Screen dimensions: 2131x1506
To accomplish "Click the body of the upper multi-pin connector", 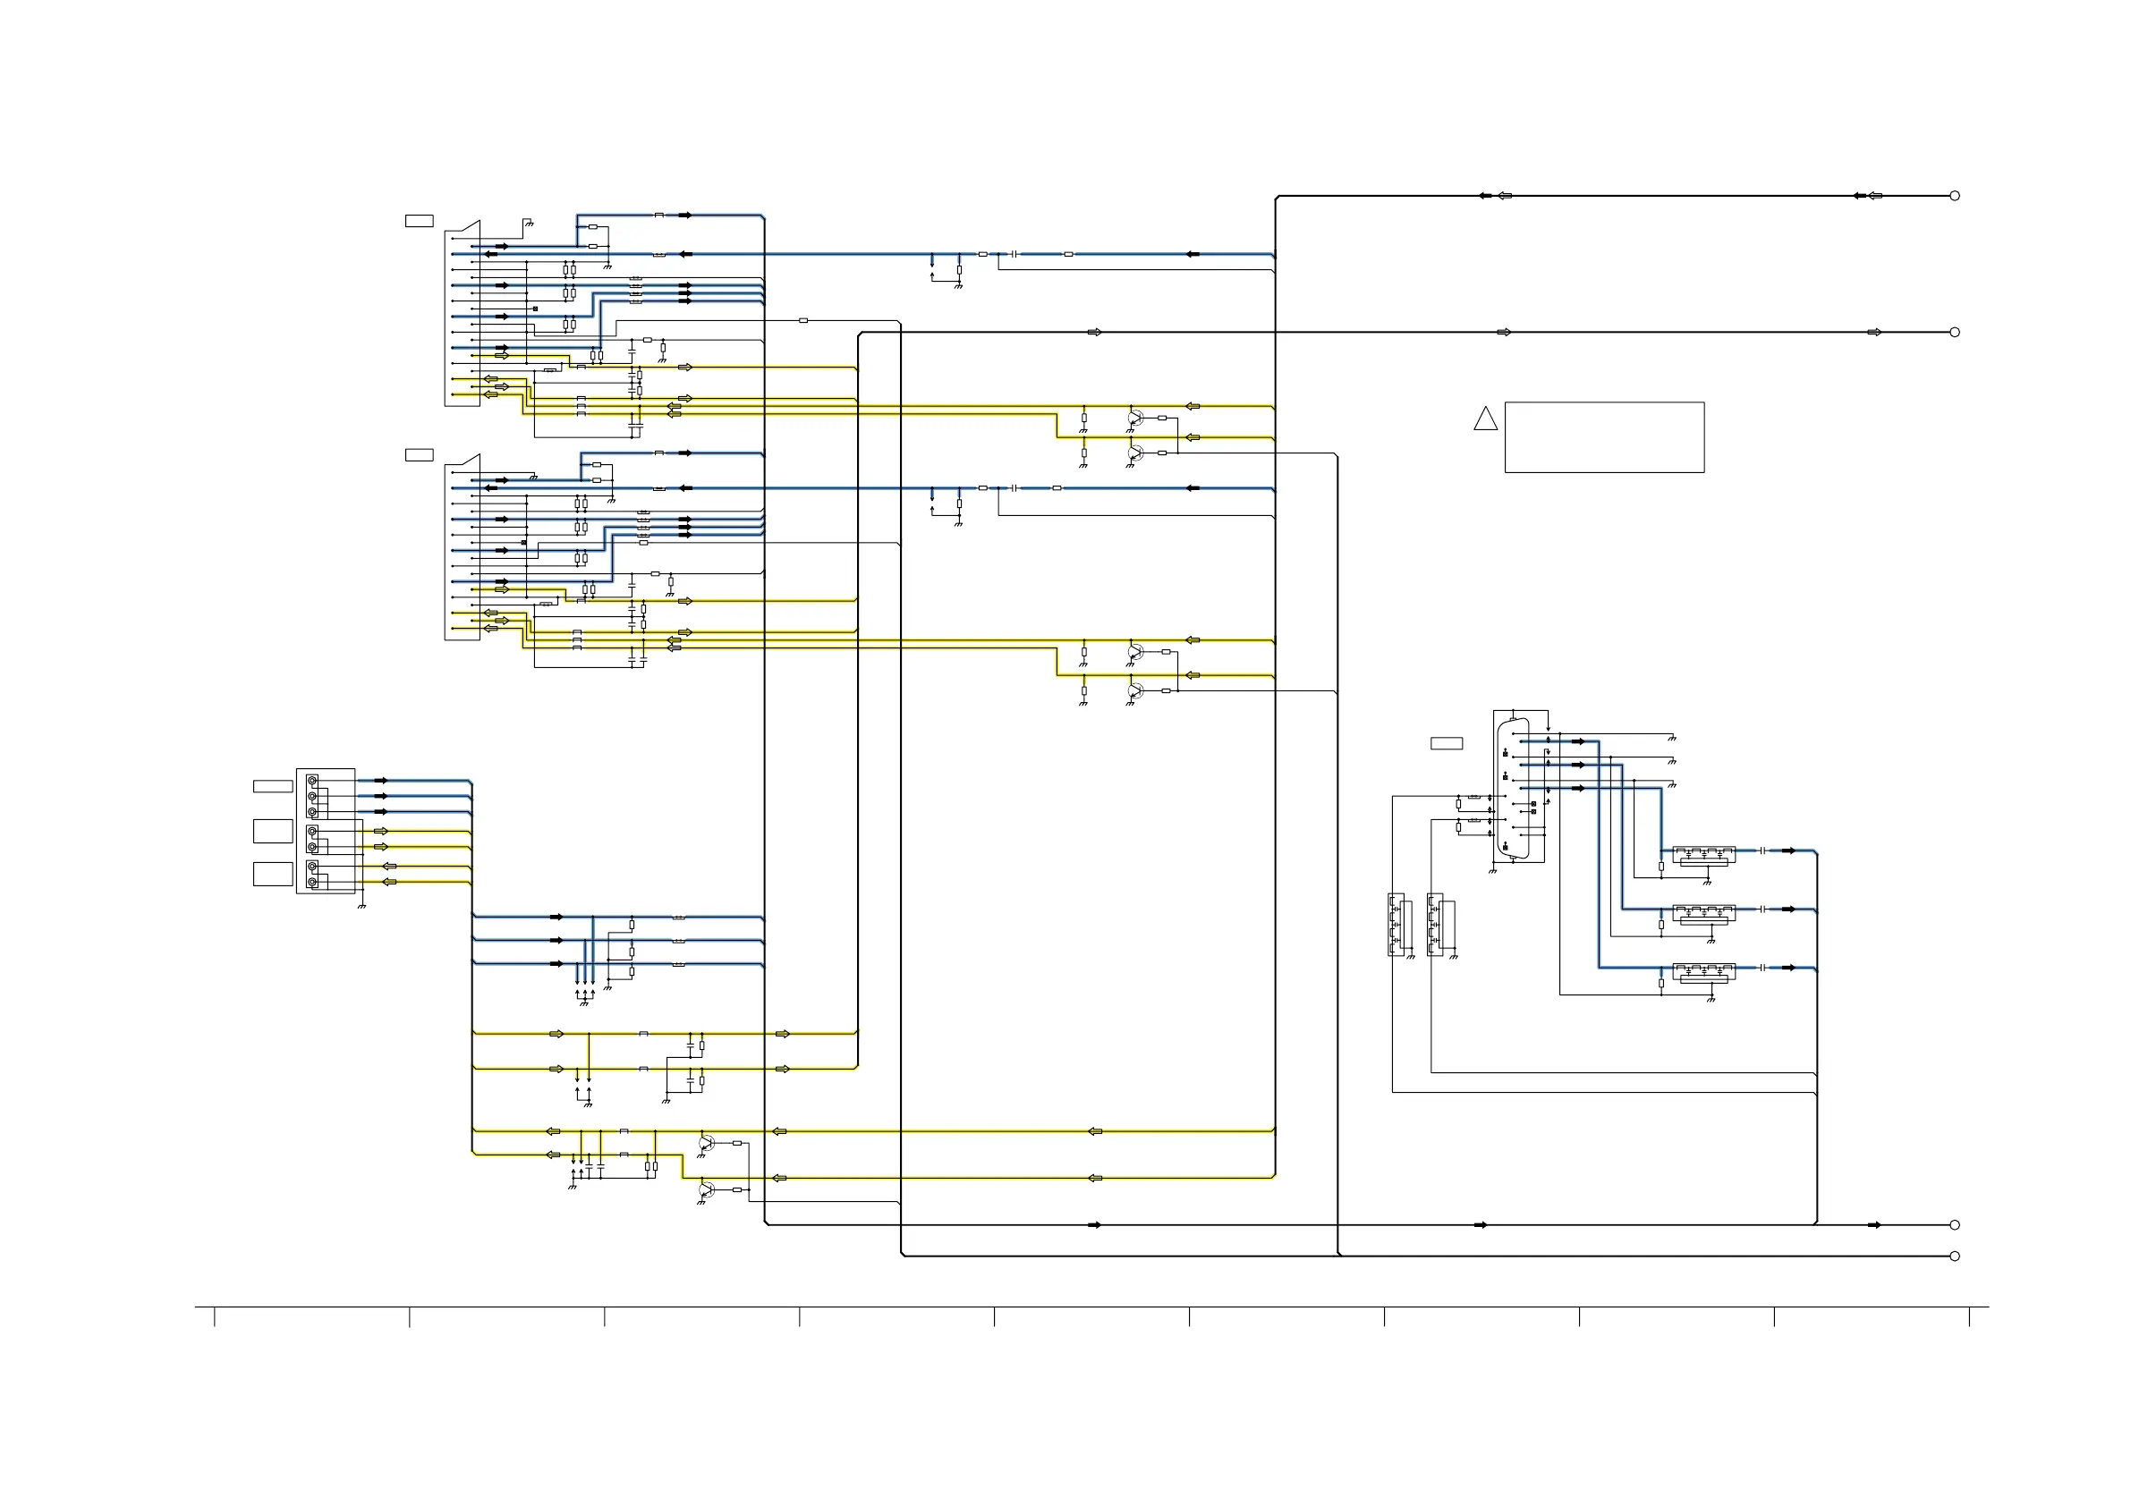I will [463, 316].
